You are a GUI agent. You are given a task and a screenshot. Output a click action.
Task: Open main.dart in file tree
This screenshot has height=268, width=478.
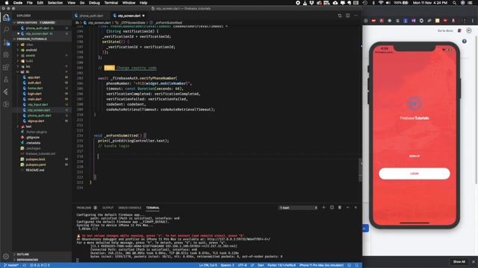pyautogui.click(x=34, y=99)
